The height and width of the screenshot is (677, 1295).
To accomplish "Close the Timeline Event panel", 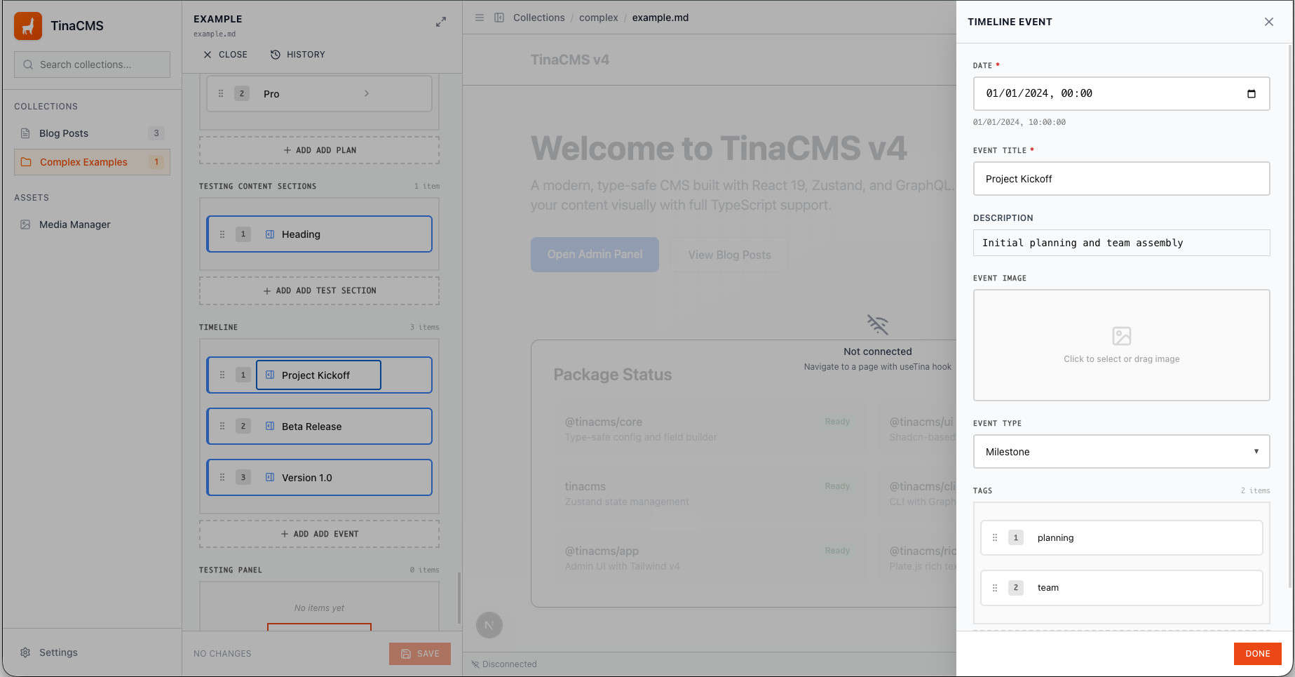I will coord(1269,22).
